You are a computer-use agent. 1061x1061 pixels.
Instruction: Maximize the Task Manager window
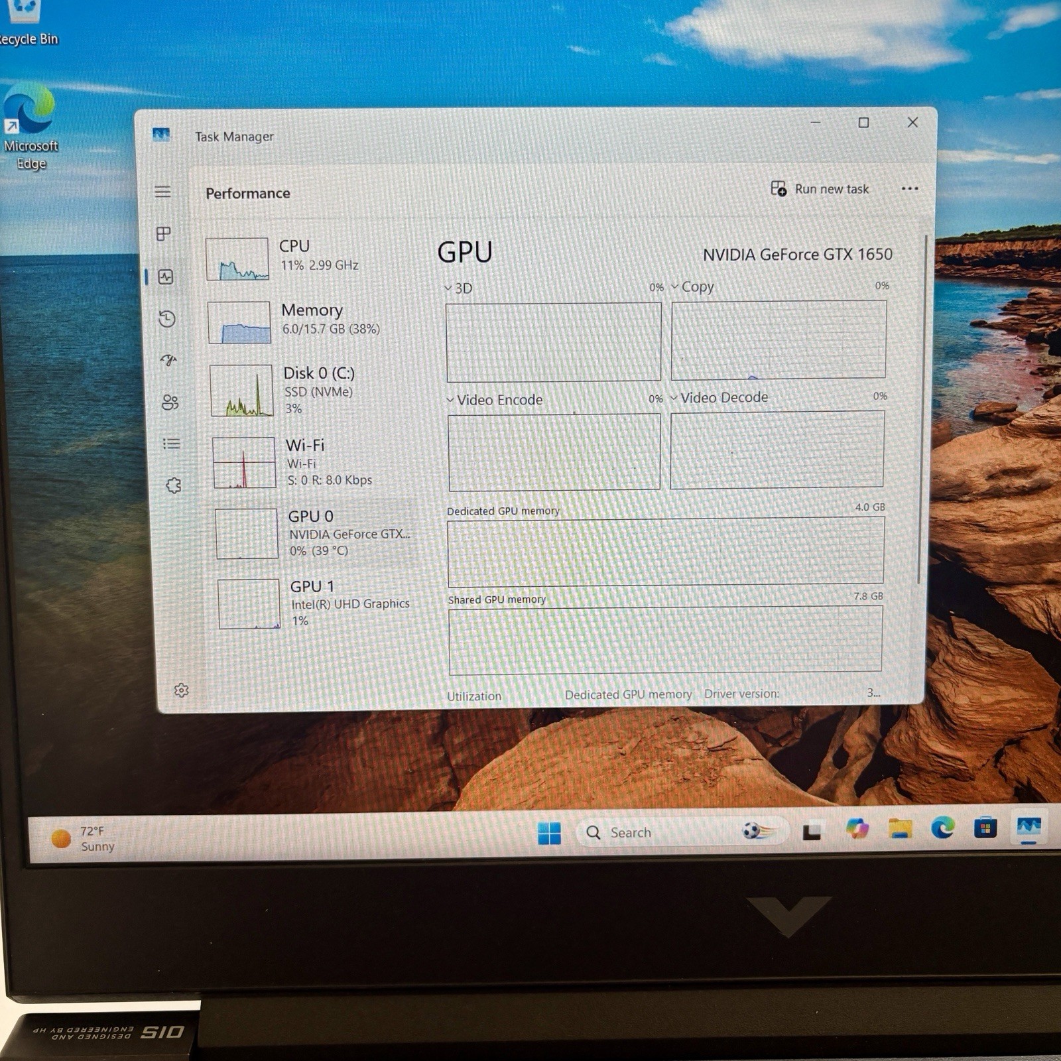(863, 123)
